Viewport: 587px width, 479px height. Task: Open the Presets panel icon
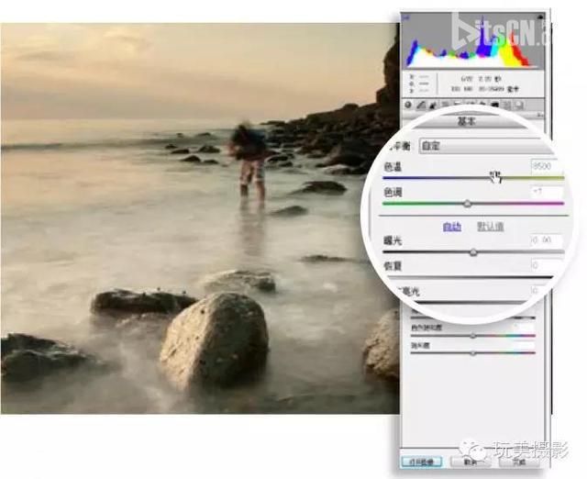(x=506, y=106)
